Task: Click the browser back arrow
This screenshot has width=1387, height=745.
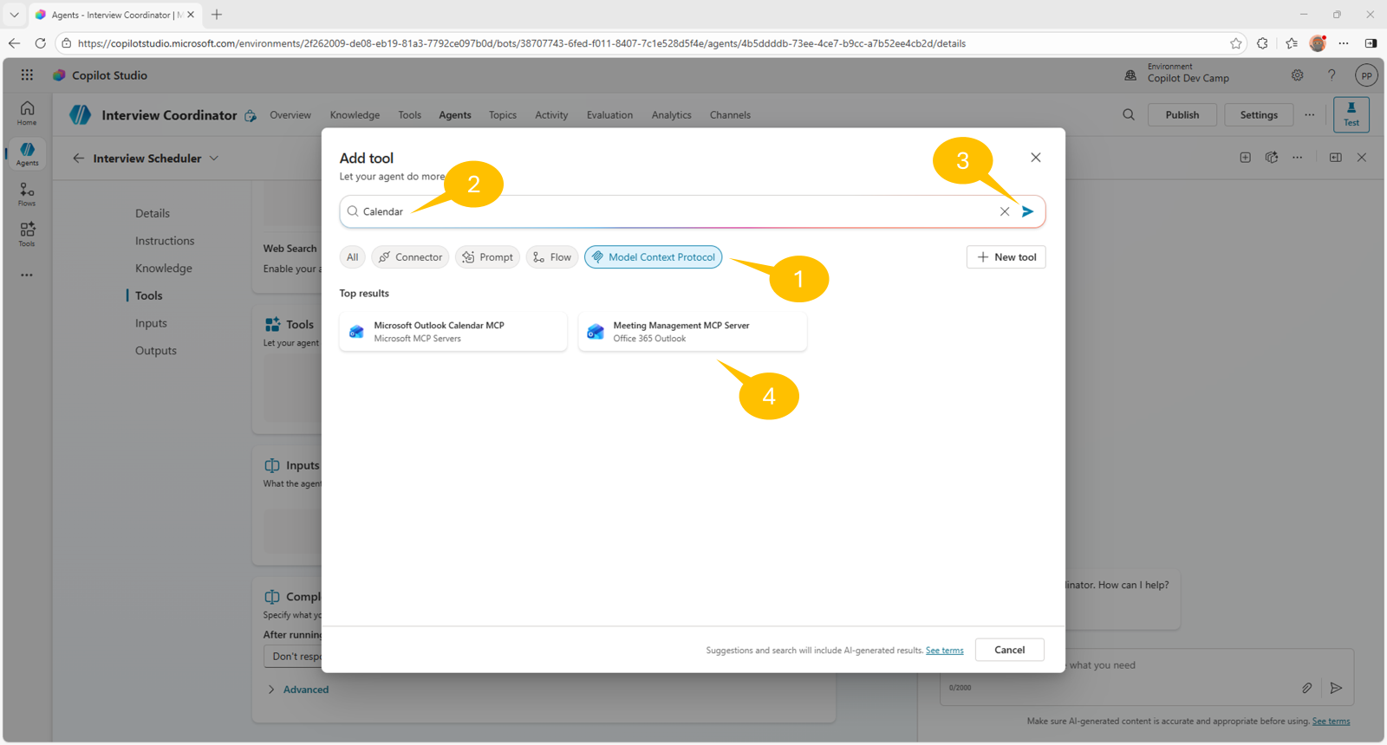Action: click(x=14, y=43)
